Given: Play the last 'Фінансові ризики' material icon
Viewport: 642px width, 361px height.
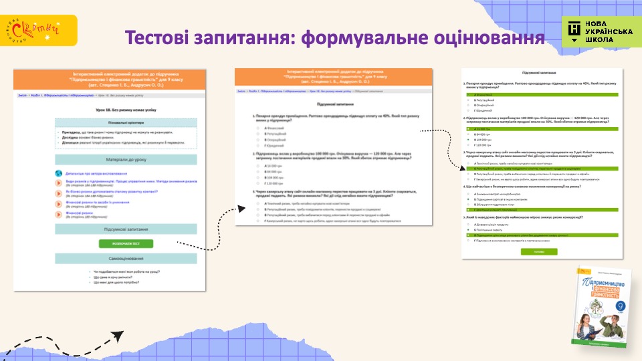Looking at the screenshot, I should [x=58, y=213].
